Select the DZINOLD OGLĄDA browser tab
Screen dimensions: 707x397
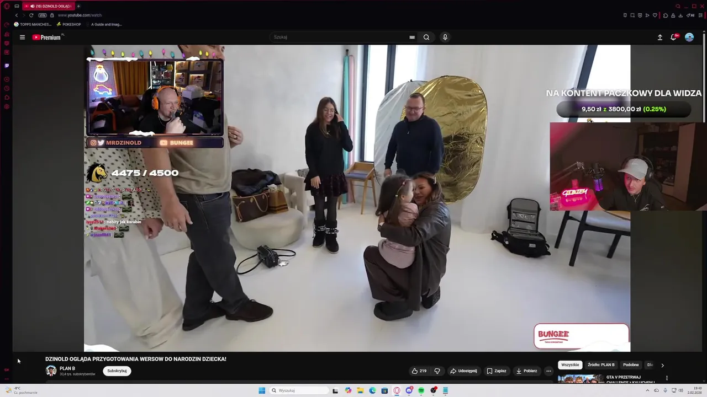[x=49, y=6]
